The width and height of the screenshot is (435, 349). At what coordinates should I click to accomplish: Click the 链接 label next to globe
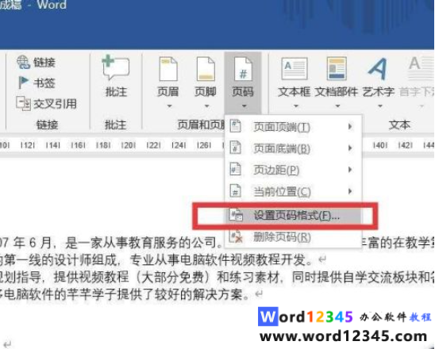44,63
